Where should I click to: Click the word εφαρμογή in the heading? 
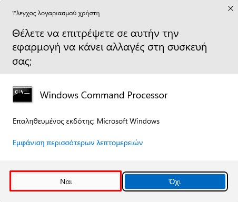36,47
